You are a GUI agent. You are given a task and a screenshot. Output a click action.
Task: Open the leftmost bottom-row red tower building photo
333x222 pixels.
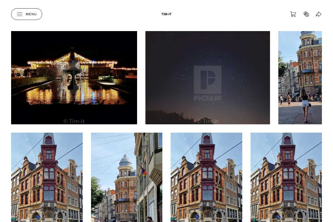point(47,177)
